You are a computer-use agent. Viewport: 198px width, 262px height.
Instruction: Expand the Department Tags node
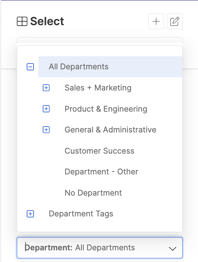point(30,214)
